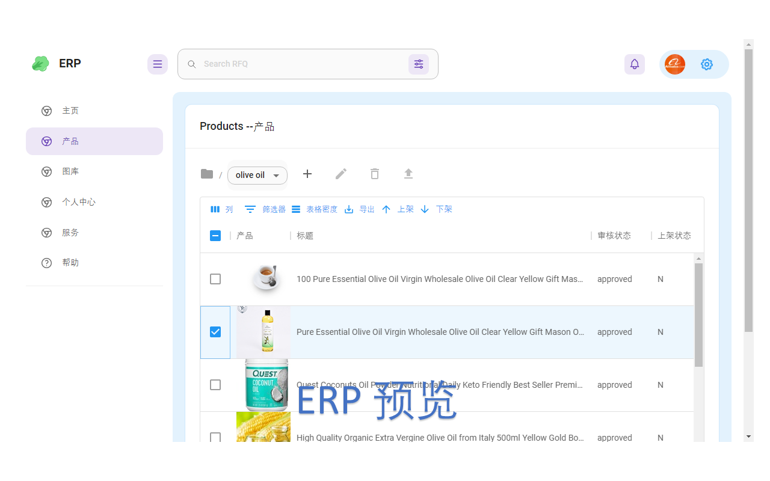Edit selected product with pencil icon

341,174
